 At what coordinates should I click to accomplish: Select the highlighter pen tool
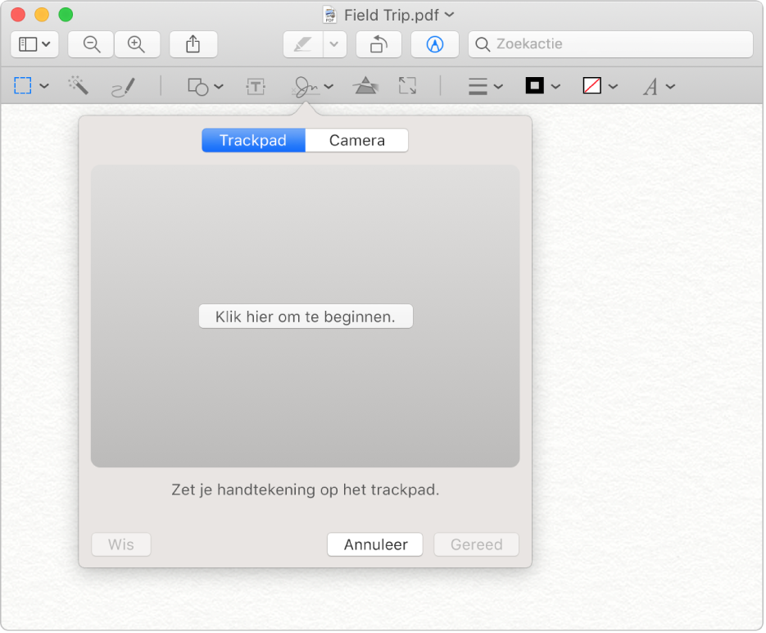(302, 44)
